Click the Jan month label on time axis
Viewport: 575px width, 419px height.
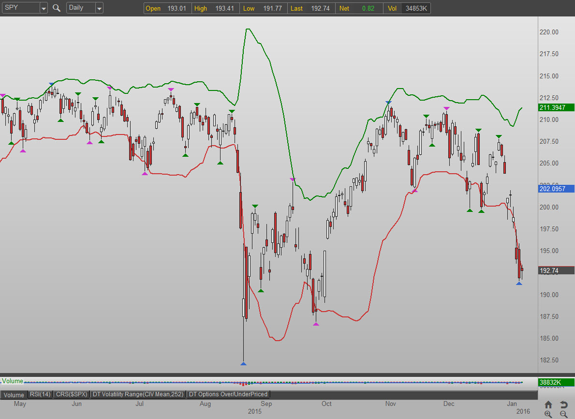pos(512,404)
